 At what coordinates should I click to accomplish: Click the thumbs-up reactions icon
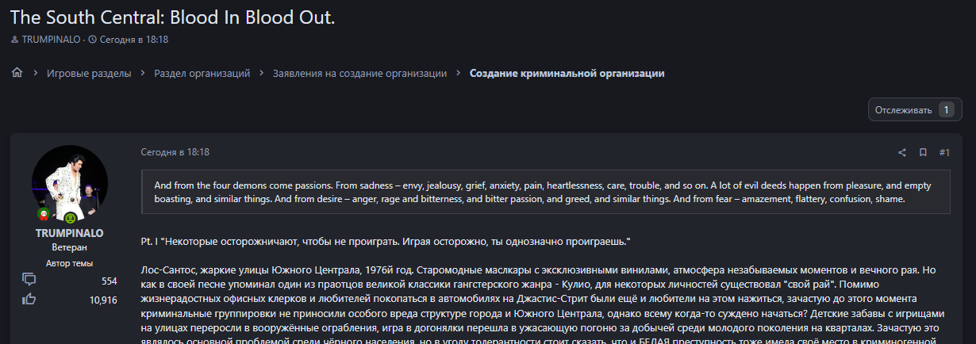pos(30,299)
